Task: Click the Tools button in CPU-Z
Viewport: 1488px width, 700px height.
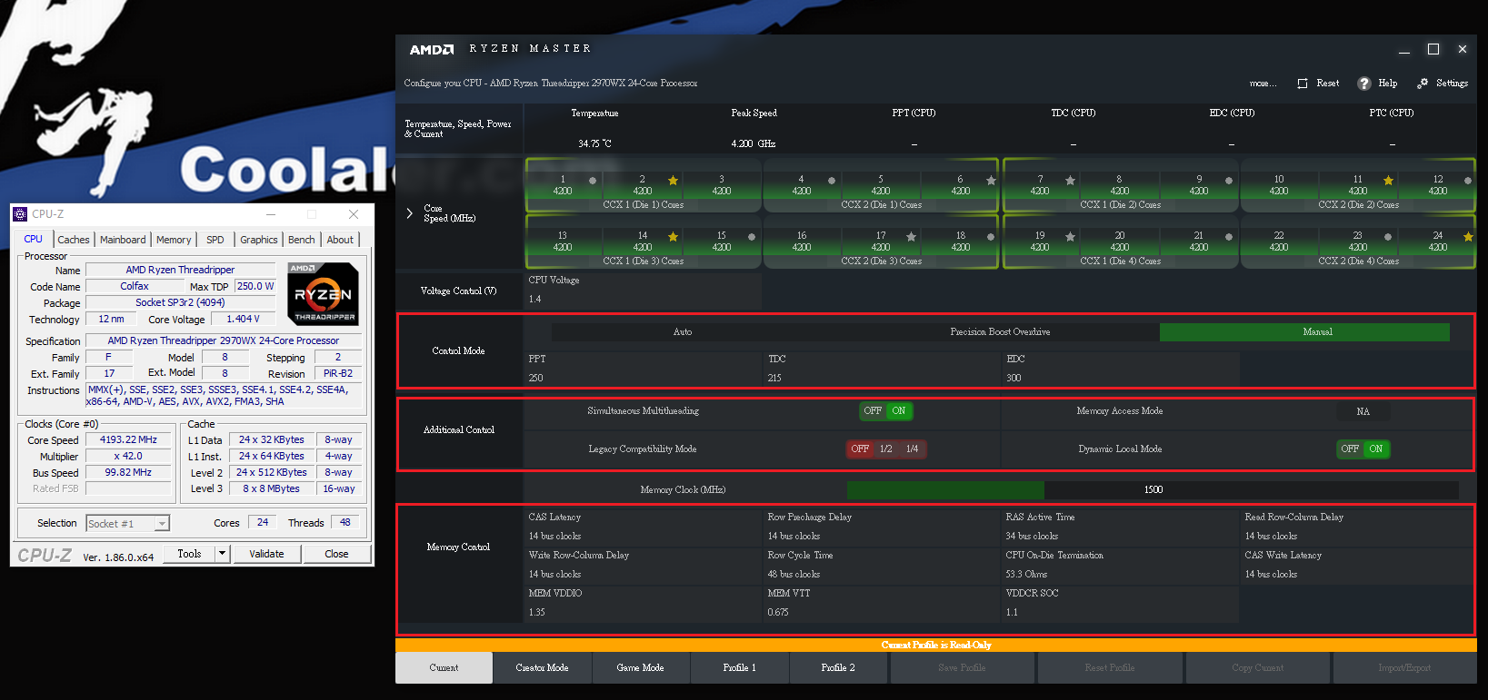Action: pos(189,554)
